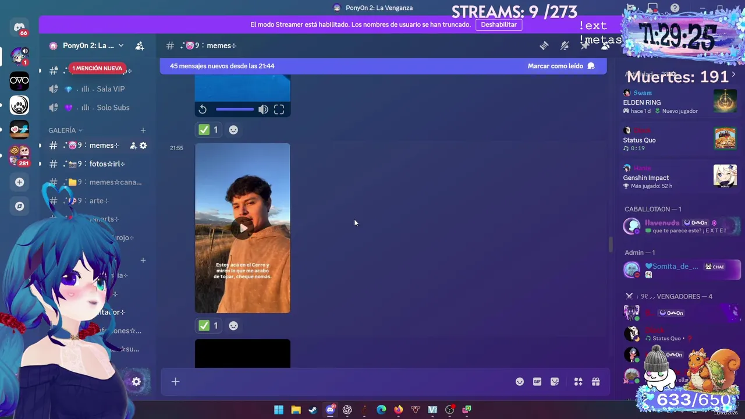Open the ELDEN RING activity card
Viewport: 745px width, 419px height.
point(680,102)
